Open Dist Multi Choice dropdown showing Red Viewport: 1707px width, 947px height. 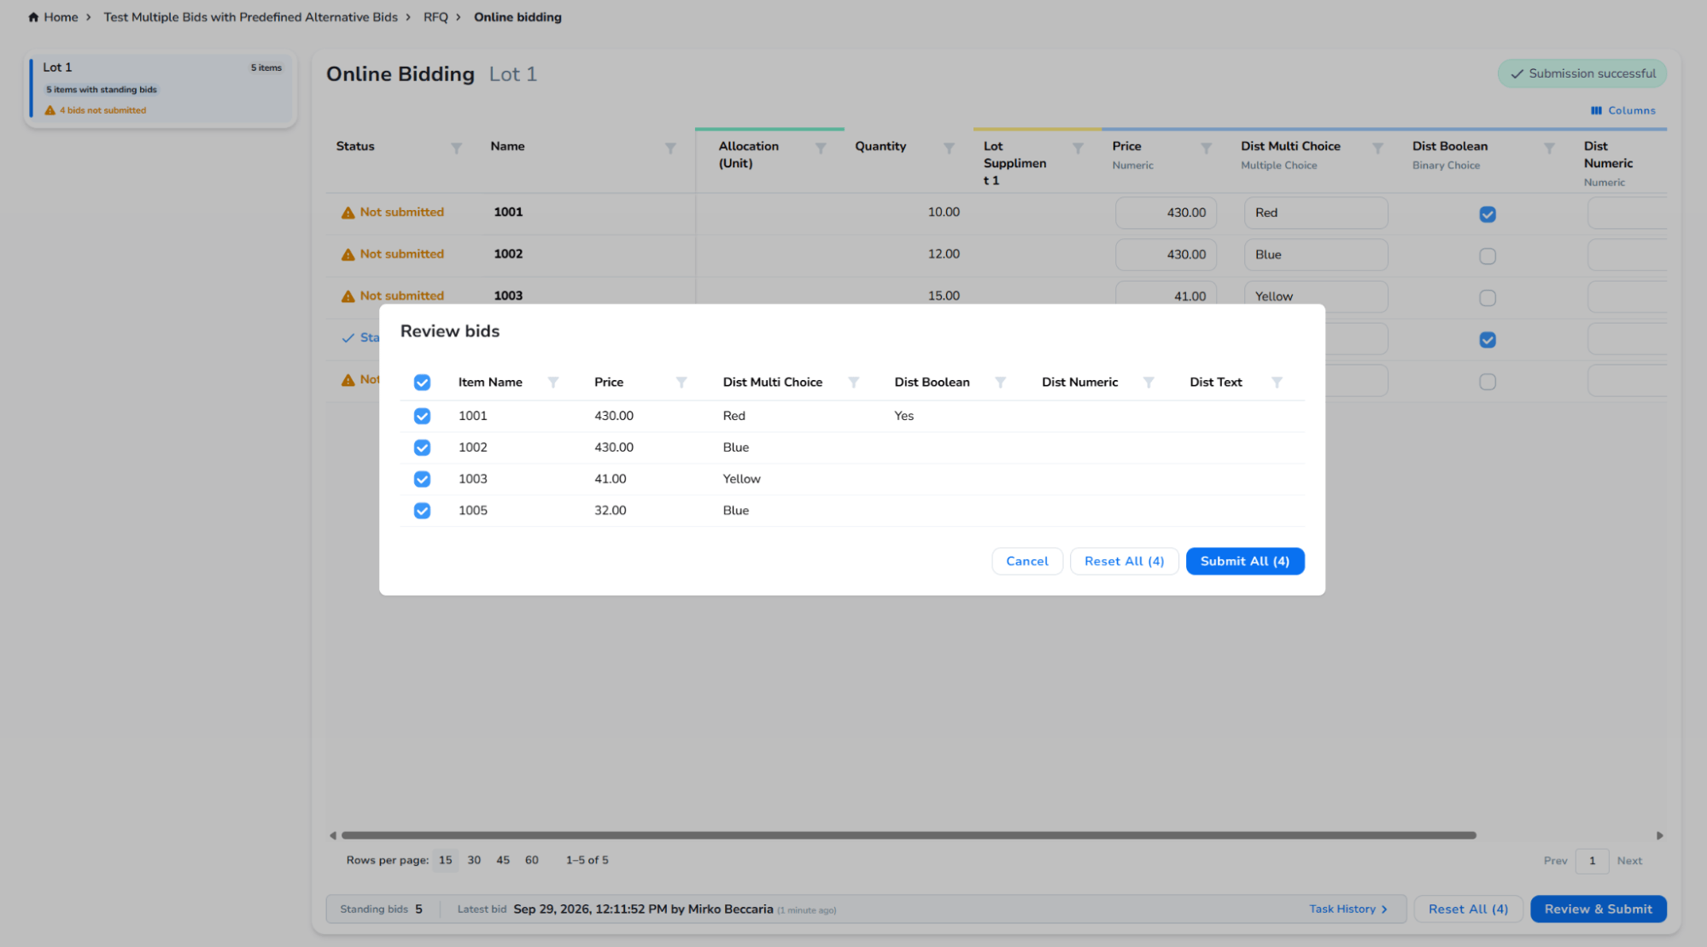tap(1316, 213)
